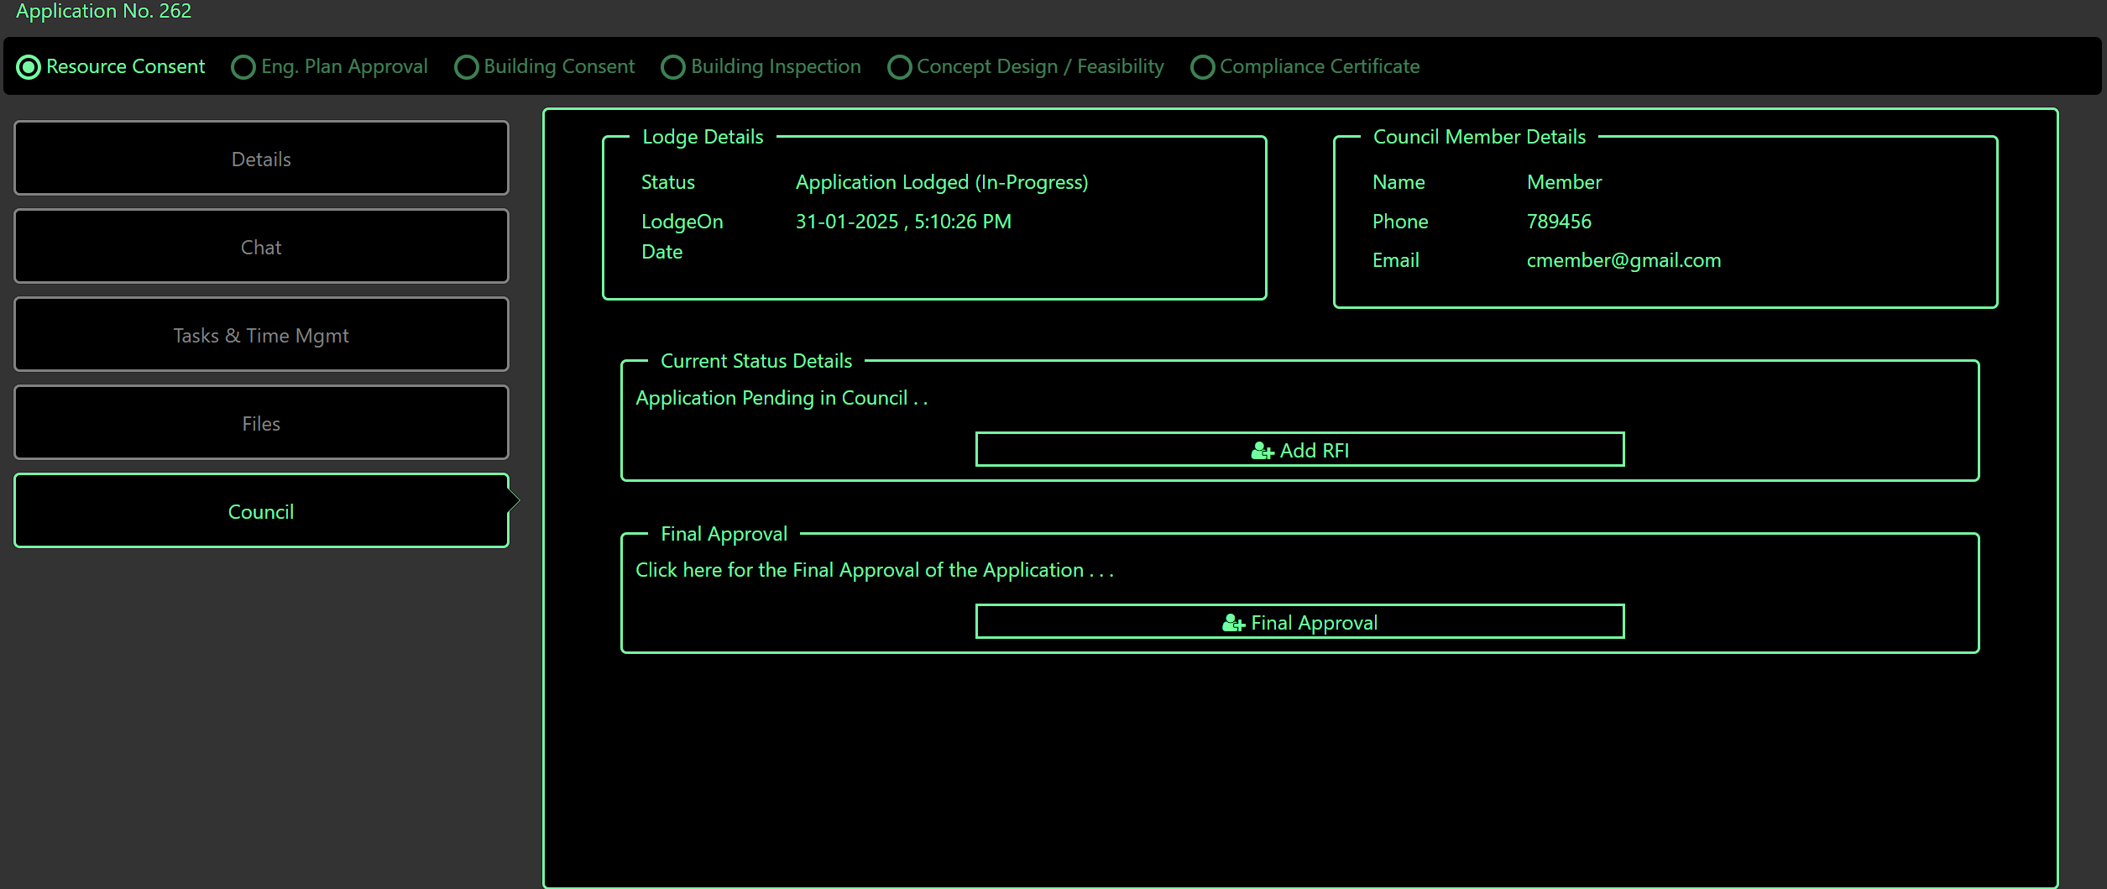The height and width of the screenshot is (889, 2107).
Task: Click the Application Pending in Council status
Action: click(x=781, y=397)
